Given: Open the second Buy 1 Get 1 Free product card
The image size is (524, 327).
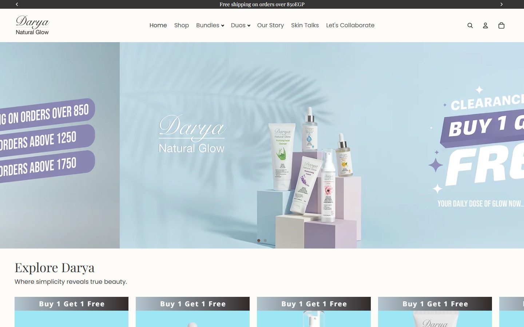Looking at the screenshot, I should coord(192,312).
